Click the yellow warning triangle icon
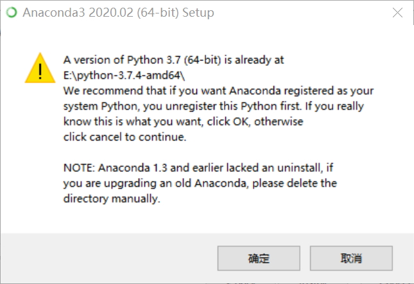The height and width of the screenshot is (284, 414). click(40, 68)
